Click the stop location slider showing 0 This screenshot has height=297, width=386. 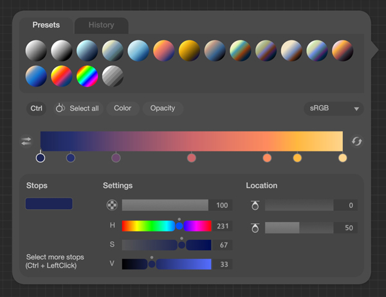point(299,205)
